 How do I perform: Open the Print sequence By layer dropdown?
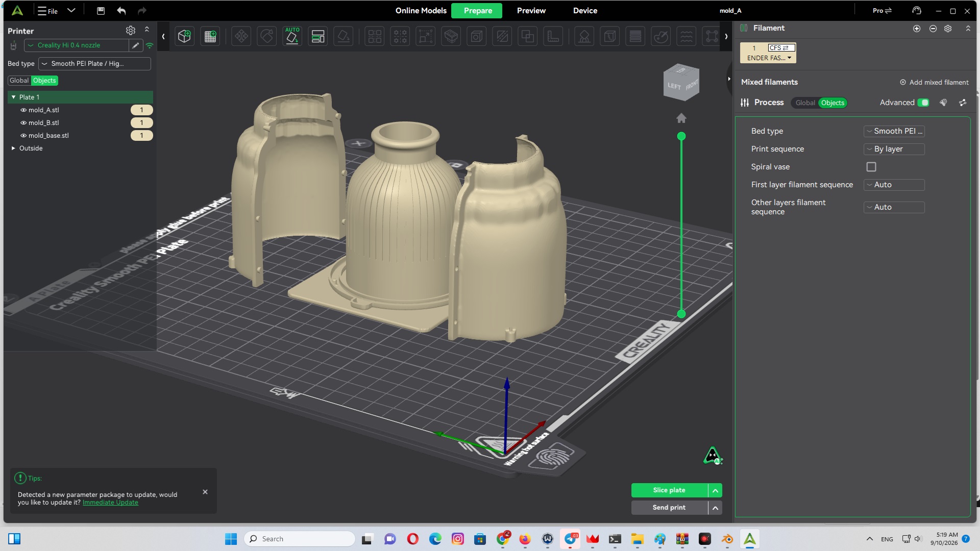click(894, 149)
